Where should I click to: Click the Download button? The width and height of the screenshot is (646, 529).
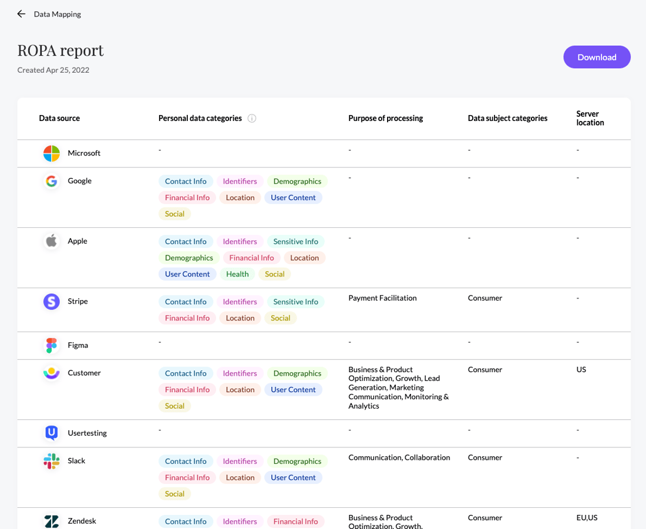tap(597, 57)
